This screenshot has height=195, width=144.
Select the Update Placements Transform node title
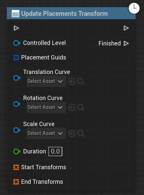pyautogui.click(x=64, y=14)
